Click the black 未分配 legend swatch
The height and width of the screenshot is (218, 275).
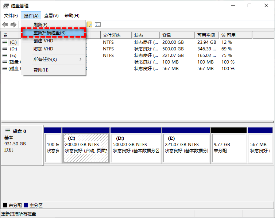5,205
